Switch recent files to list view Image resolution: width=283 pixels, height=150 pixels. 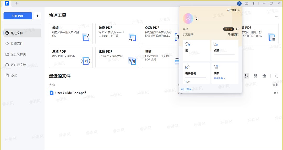[246, 76]
